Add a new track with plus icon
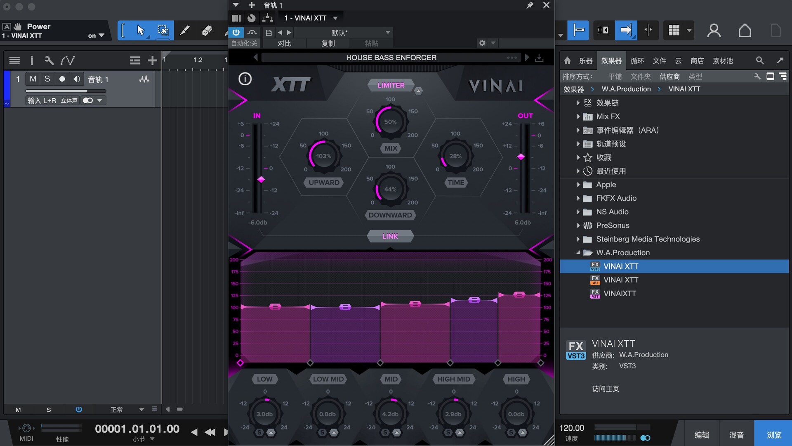This screenshot has width=792, height=446. pos(152,61)
